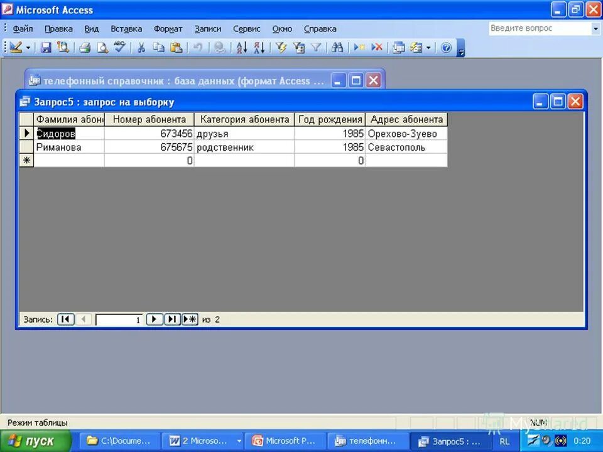The image size is (603, 452).
Task: Select the Год рождения column header
Action: (330, 119)
